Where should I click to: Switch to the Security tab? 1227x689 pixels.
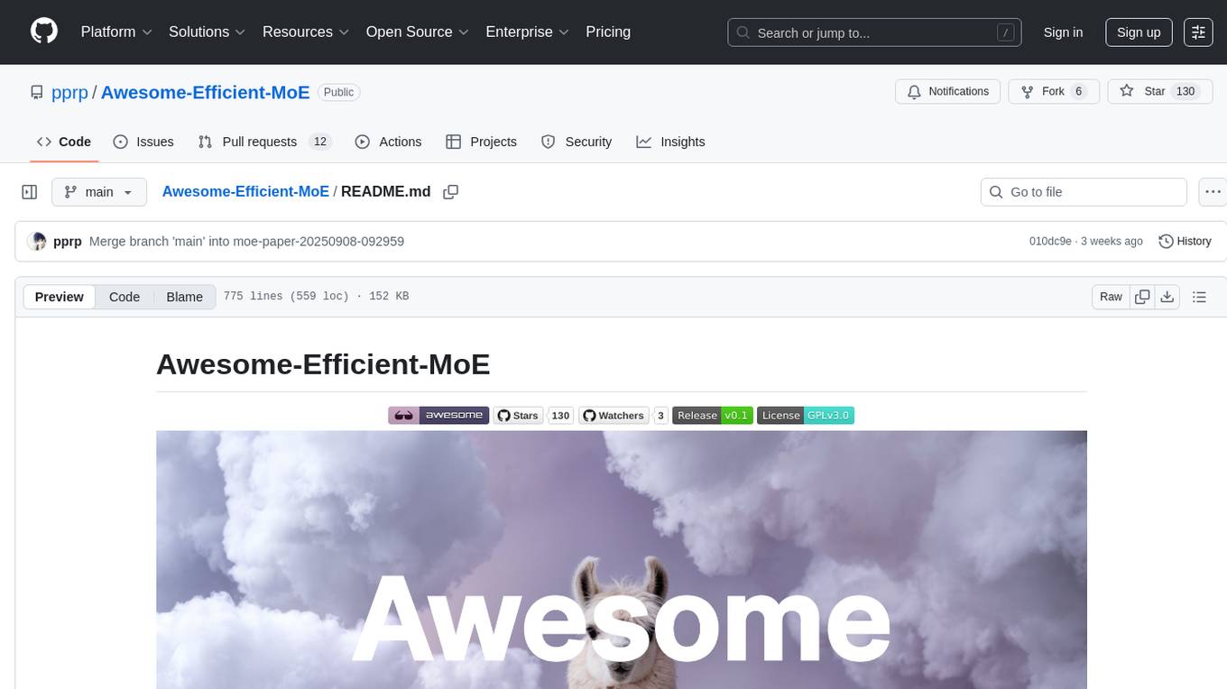click(577, 142)
